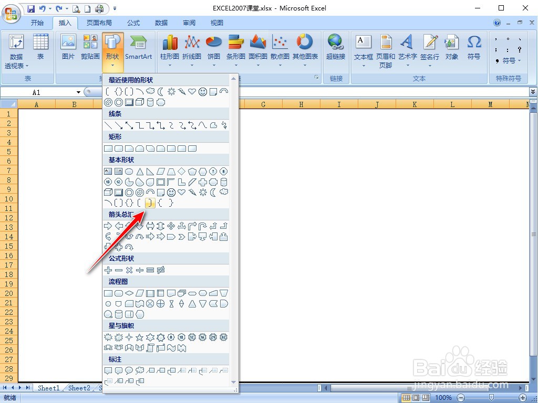Switch to the Sheet1 worksheet tab
This screenshot has width=538, height=403.
point(48,388)
